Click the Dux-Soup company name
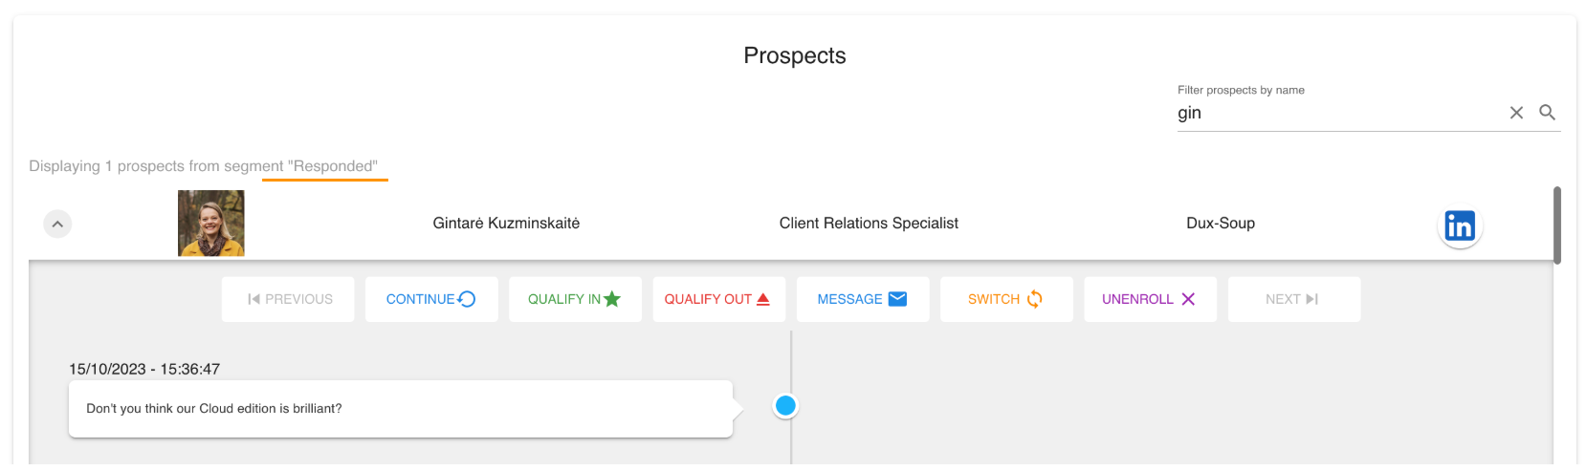 [x=1221, y=224]
